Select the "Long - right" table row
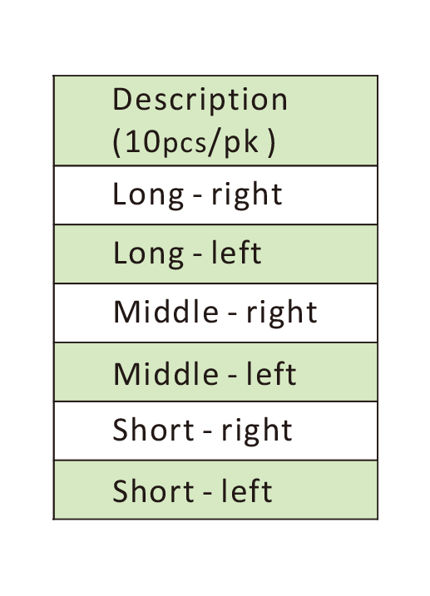430x596 pixels. click(x=215, y=195)
